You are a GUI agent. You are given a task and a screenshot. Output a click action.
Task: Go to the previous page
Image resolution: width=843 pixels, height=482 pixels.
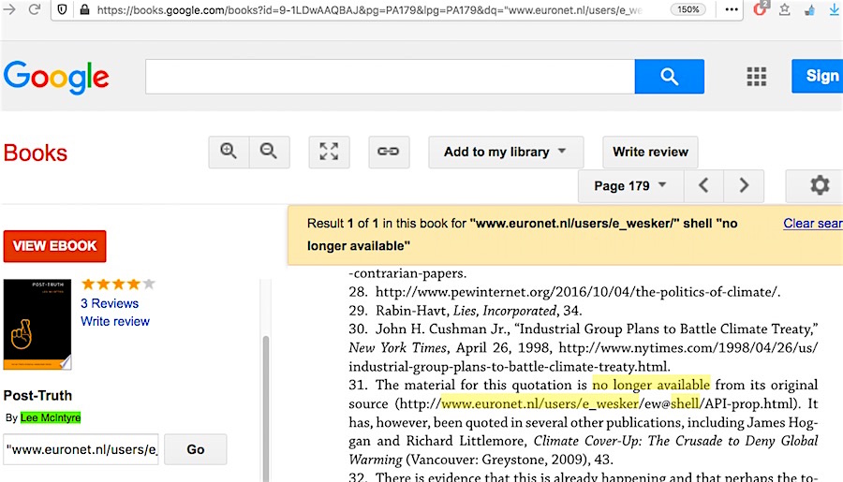703,185
